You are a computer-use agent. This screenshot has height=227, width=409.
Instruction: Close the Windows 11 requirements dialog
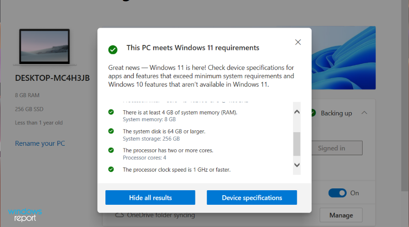(x=298, y=42)
